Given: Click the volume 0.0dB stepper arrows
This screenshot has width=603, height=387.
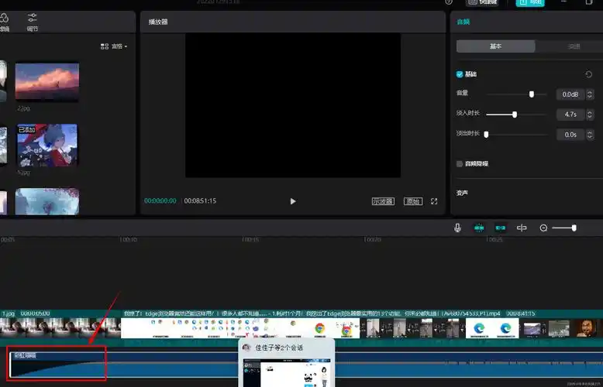Looking at the screenshot, I should (x=590, y=94).
